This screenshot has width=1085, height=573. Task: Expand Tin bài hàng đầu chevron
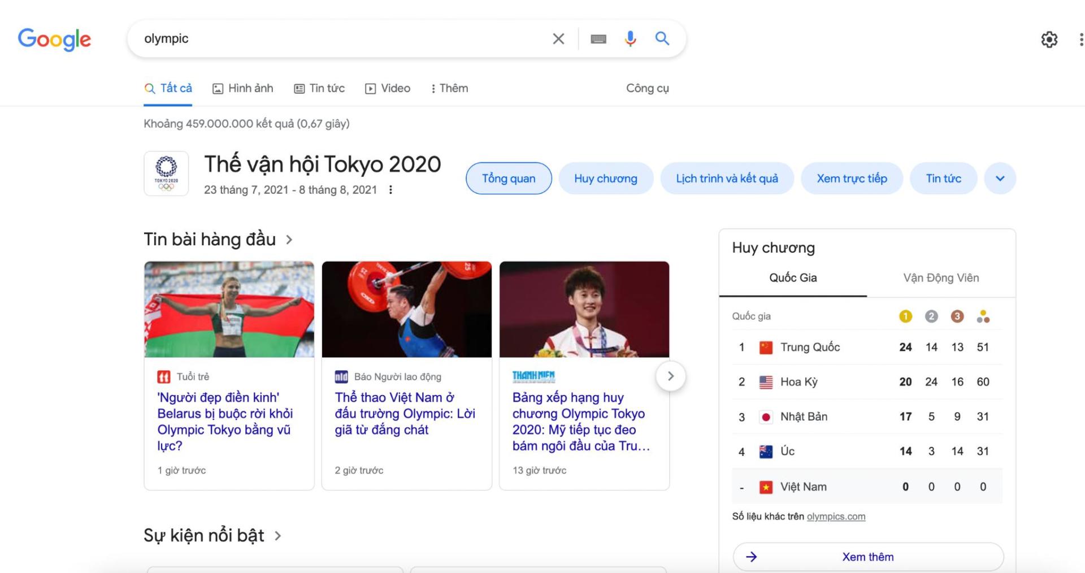coord(289,240)
